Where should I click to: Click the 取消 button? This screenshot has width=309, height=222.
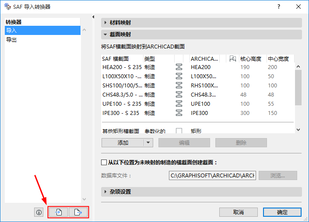[239, 212]
